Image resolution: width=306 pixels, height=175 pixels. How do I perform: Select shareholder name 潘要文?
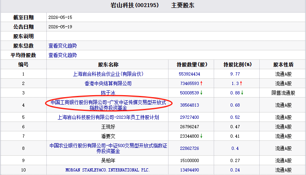[x=108, y=136]
